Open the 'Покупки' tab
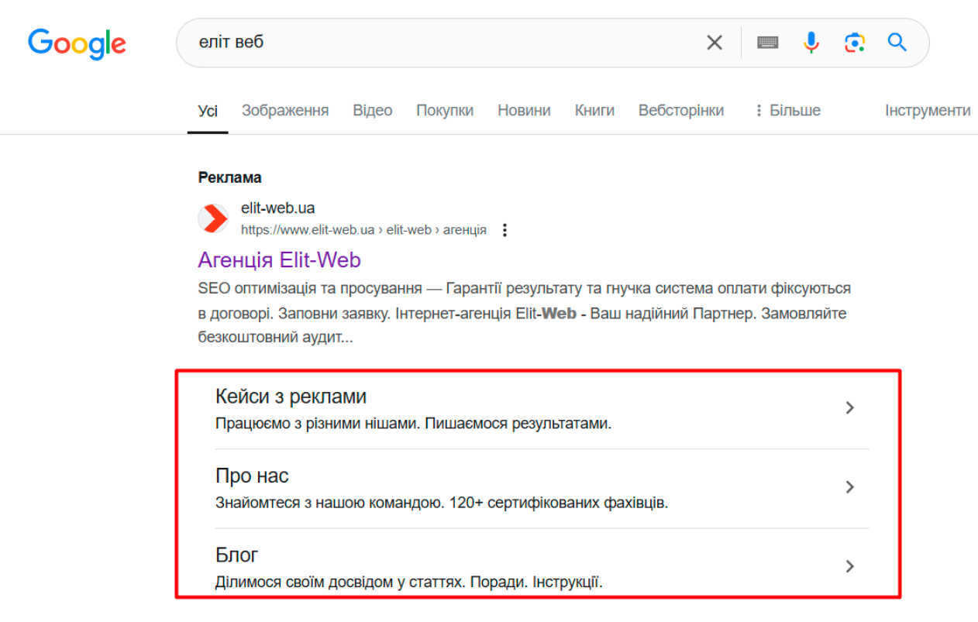This screenshot has height=622, width=978. pos(445,111)
